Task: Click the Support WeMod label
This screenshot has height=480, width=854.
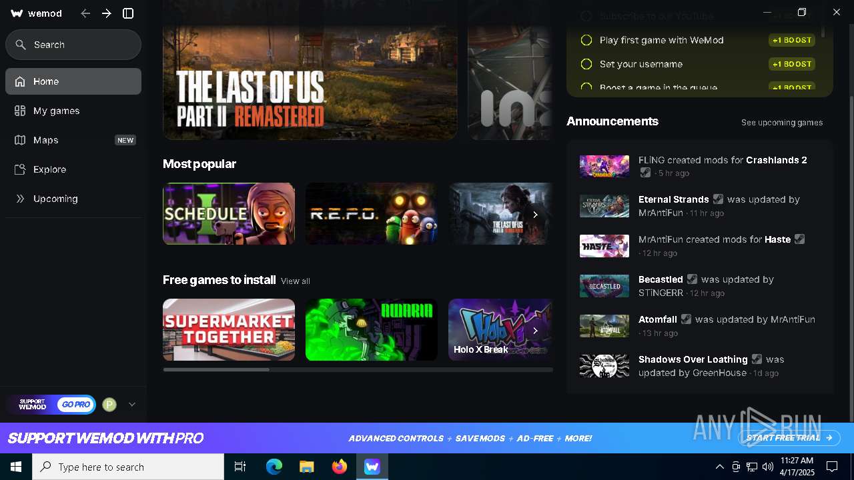Action: click(32, 405)
